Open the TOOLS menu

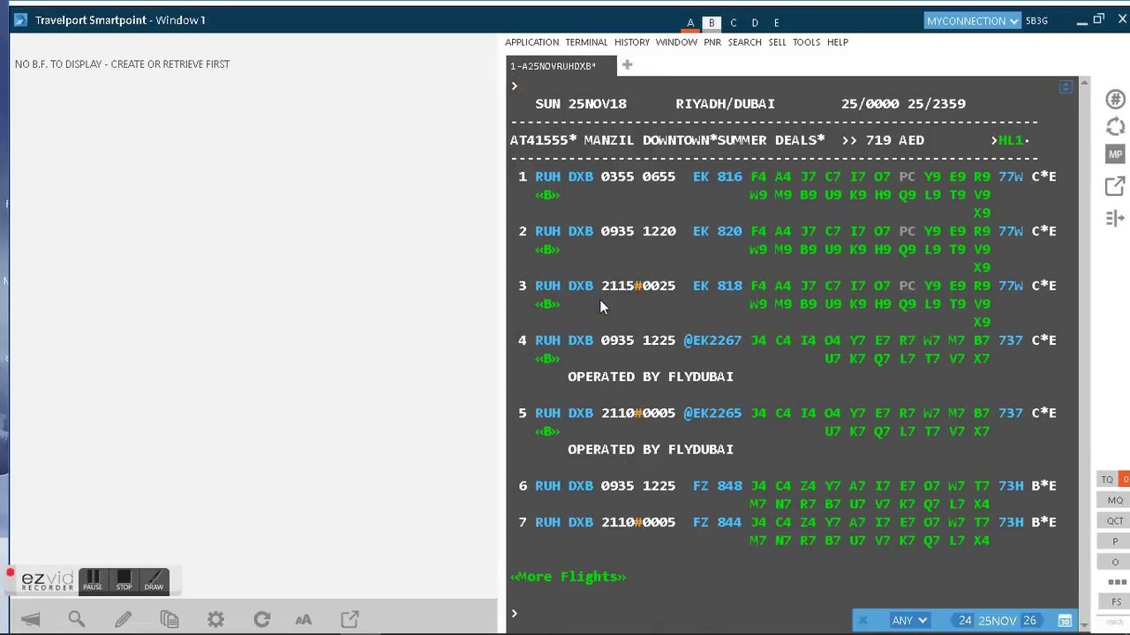[x=806, y=42]
